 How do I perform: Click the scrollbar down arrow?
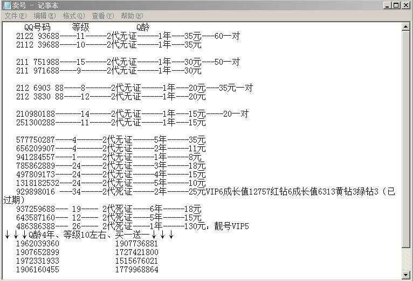(405, 275)
